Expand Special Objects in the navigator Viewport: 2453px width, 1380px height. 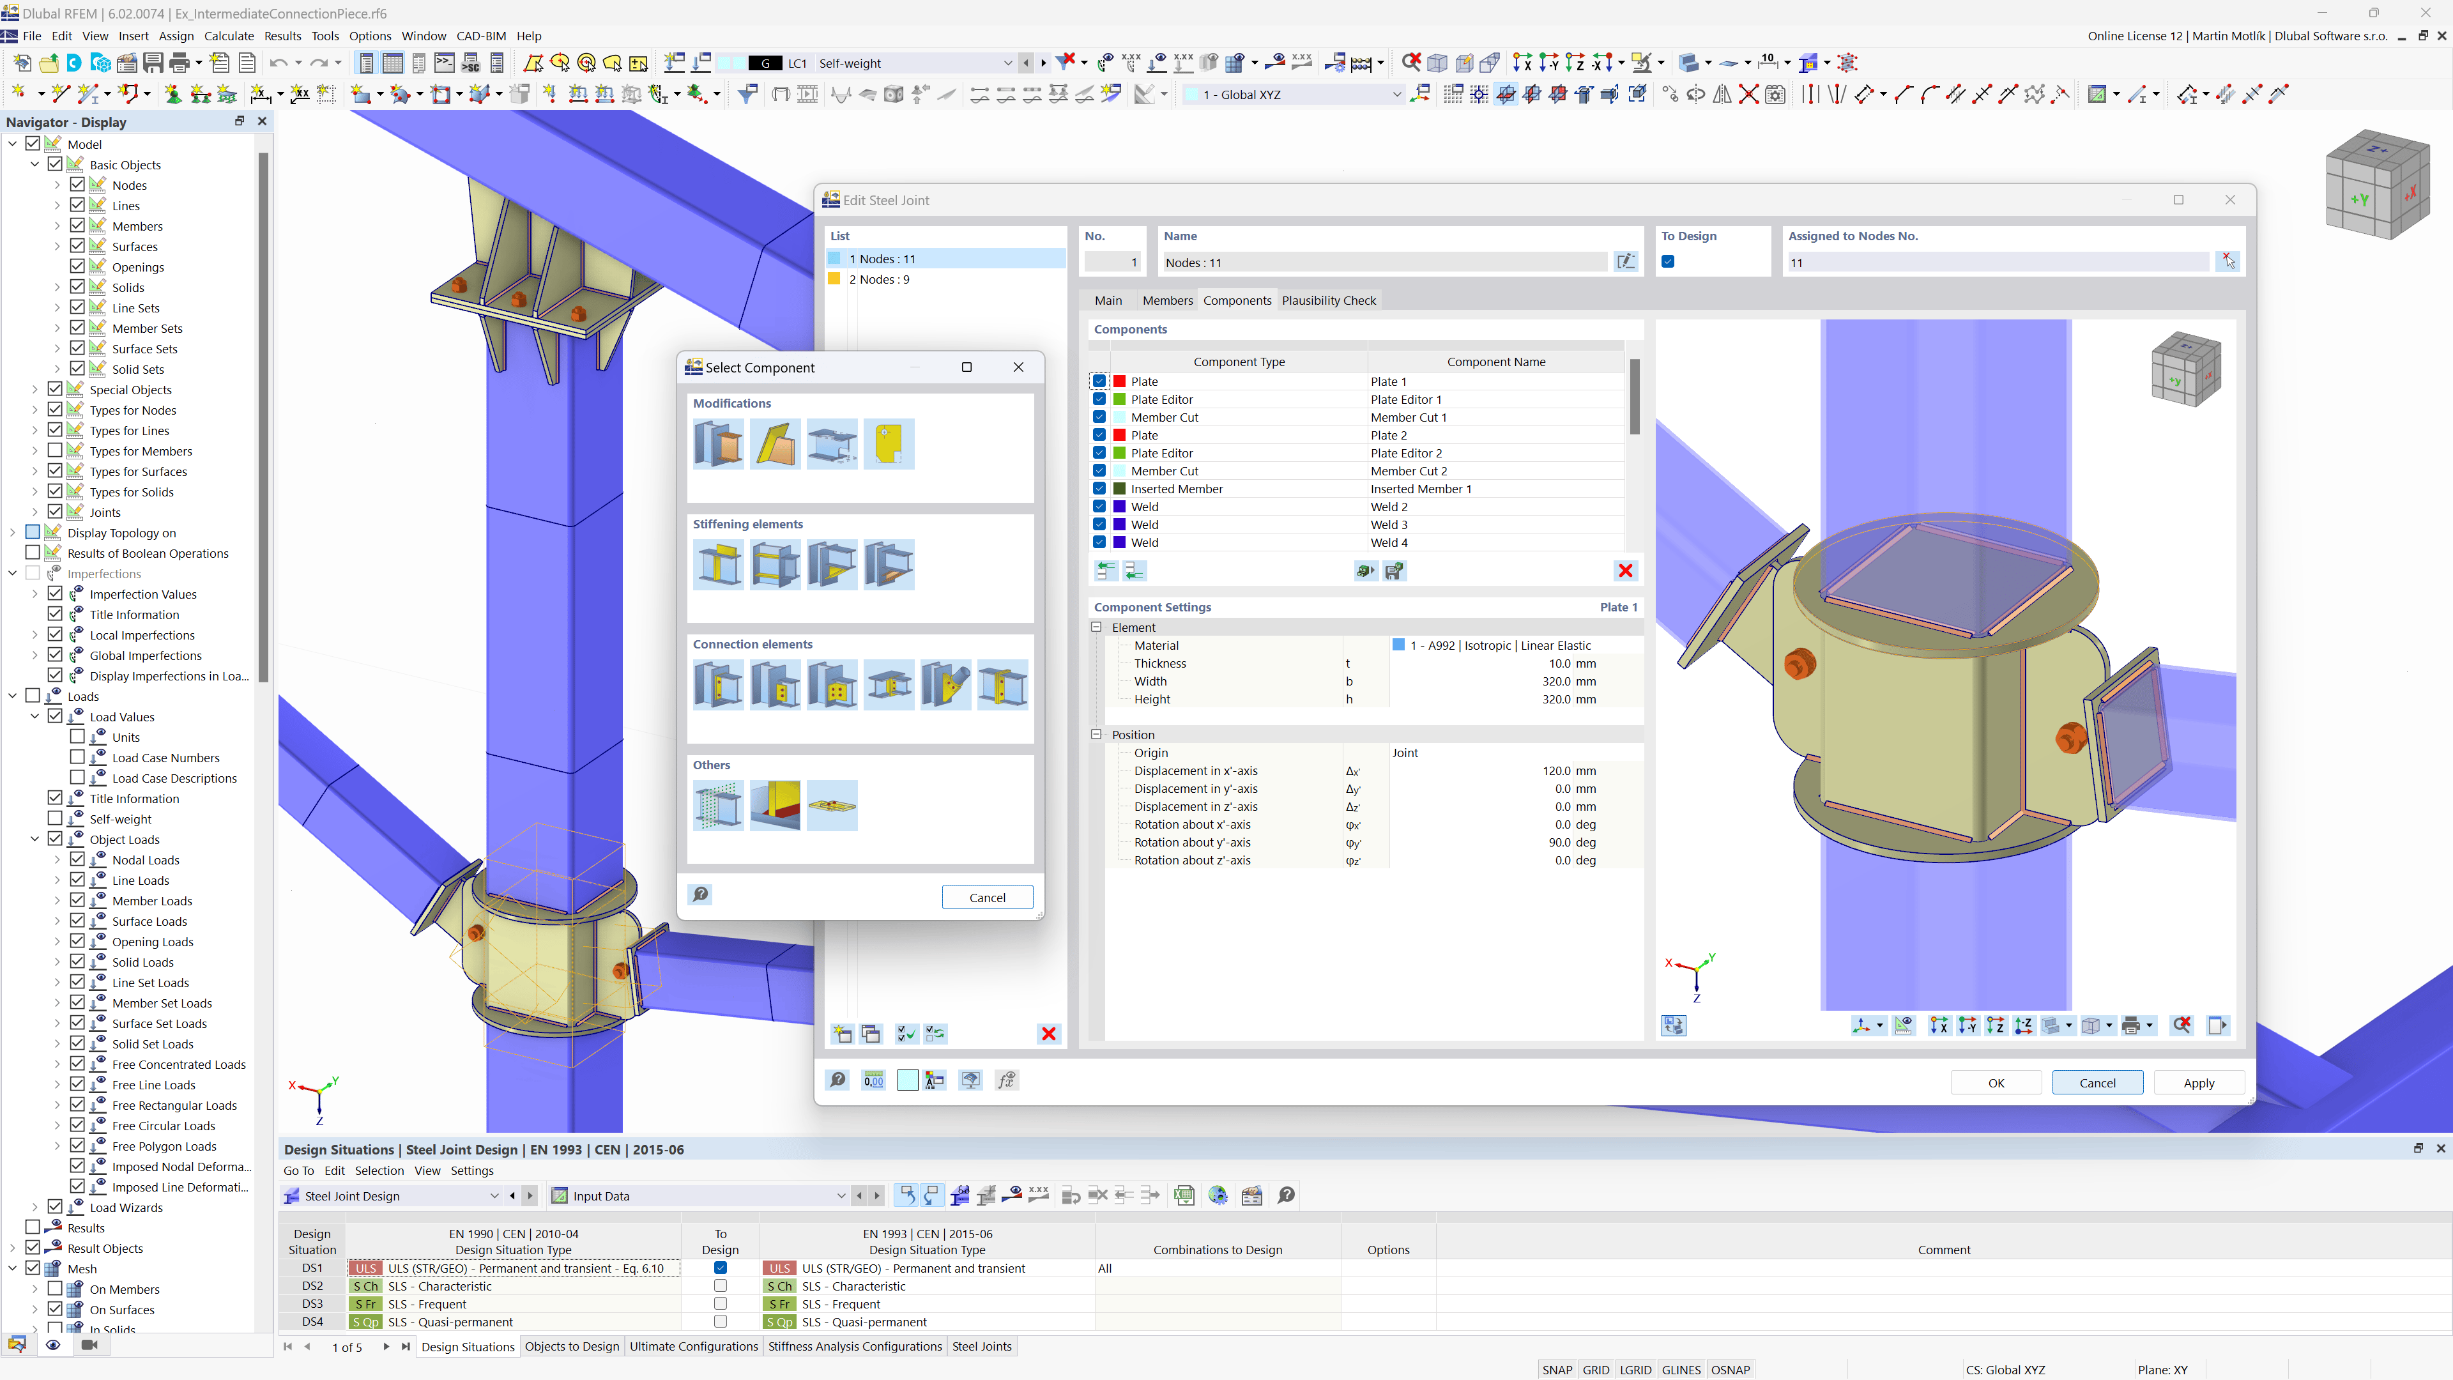pyautogui.click(x=34, y=388)
